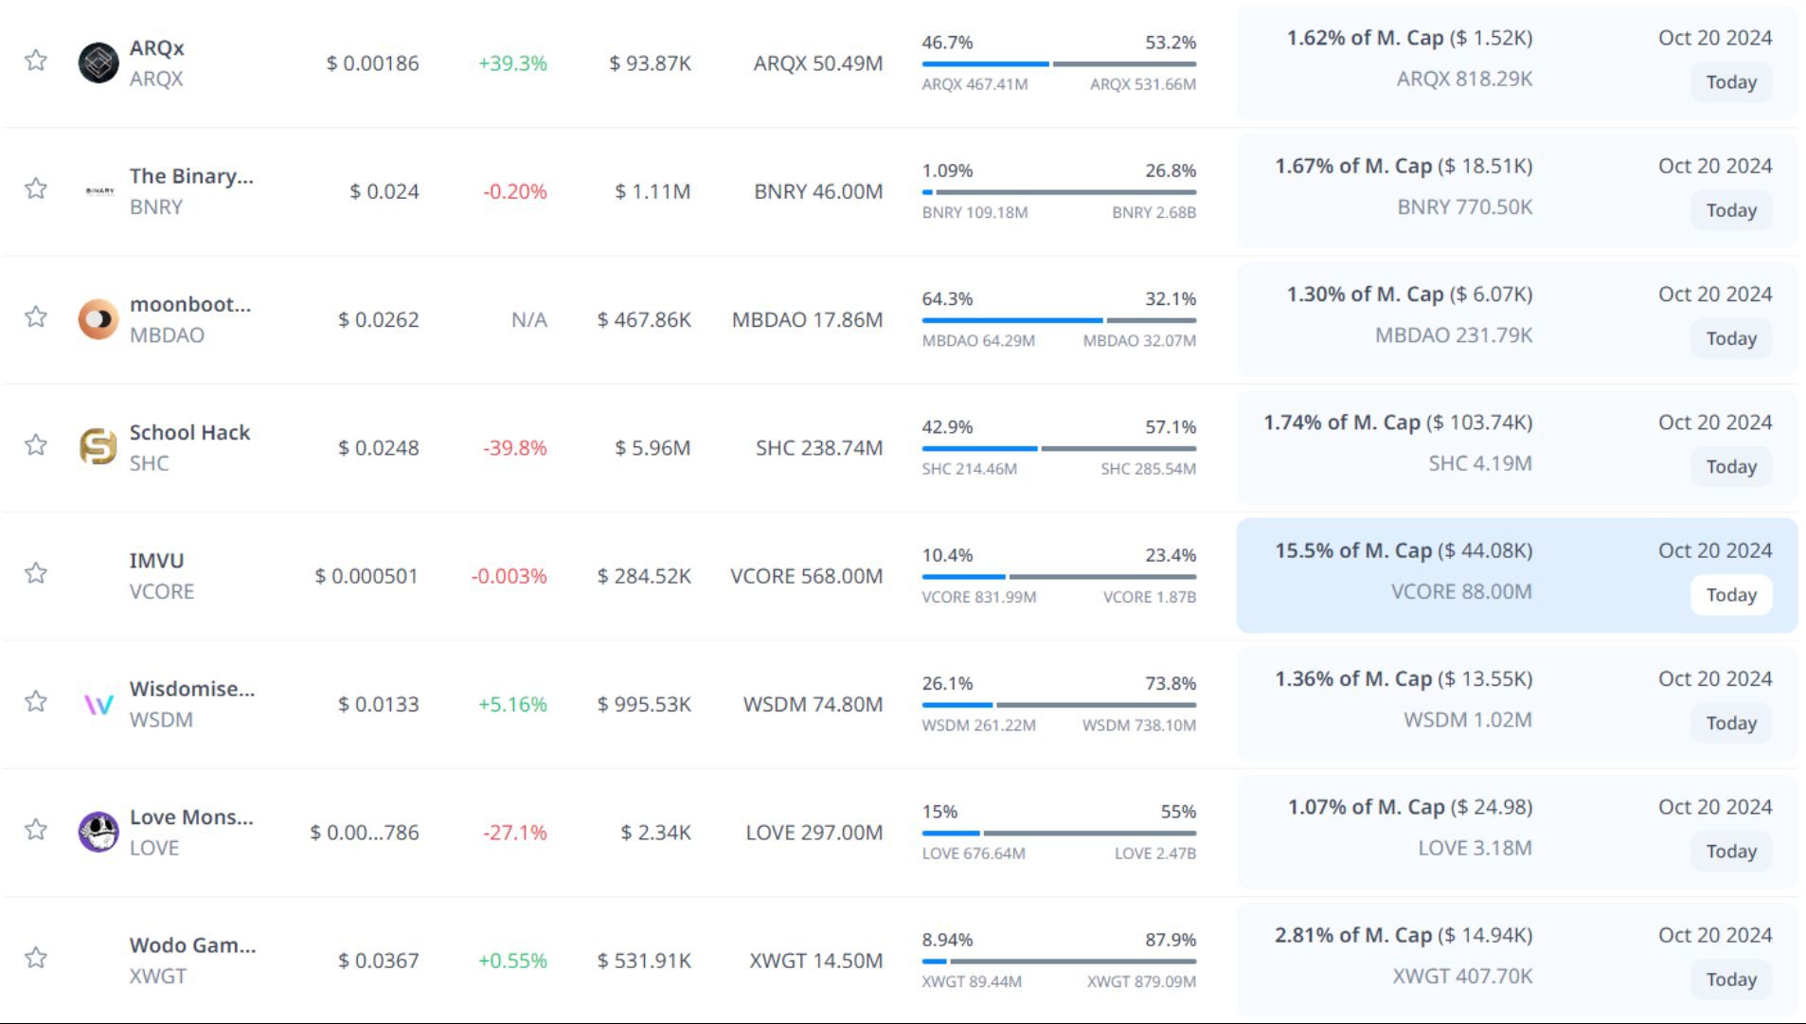Toggle the star next to Wisdomise
The width and height of the screenshot is (1806, 1024).
click(x=36, y=701)
